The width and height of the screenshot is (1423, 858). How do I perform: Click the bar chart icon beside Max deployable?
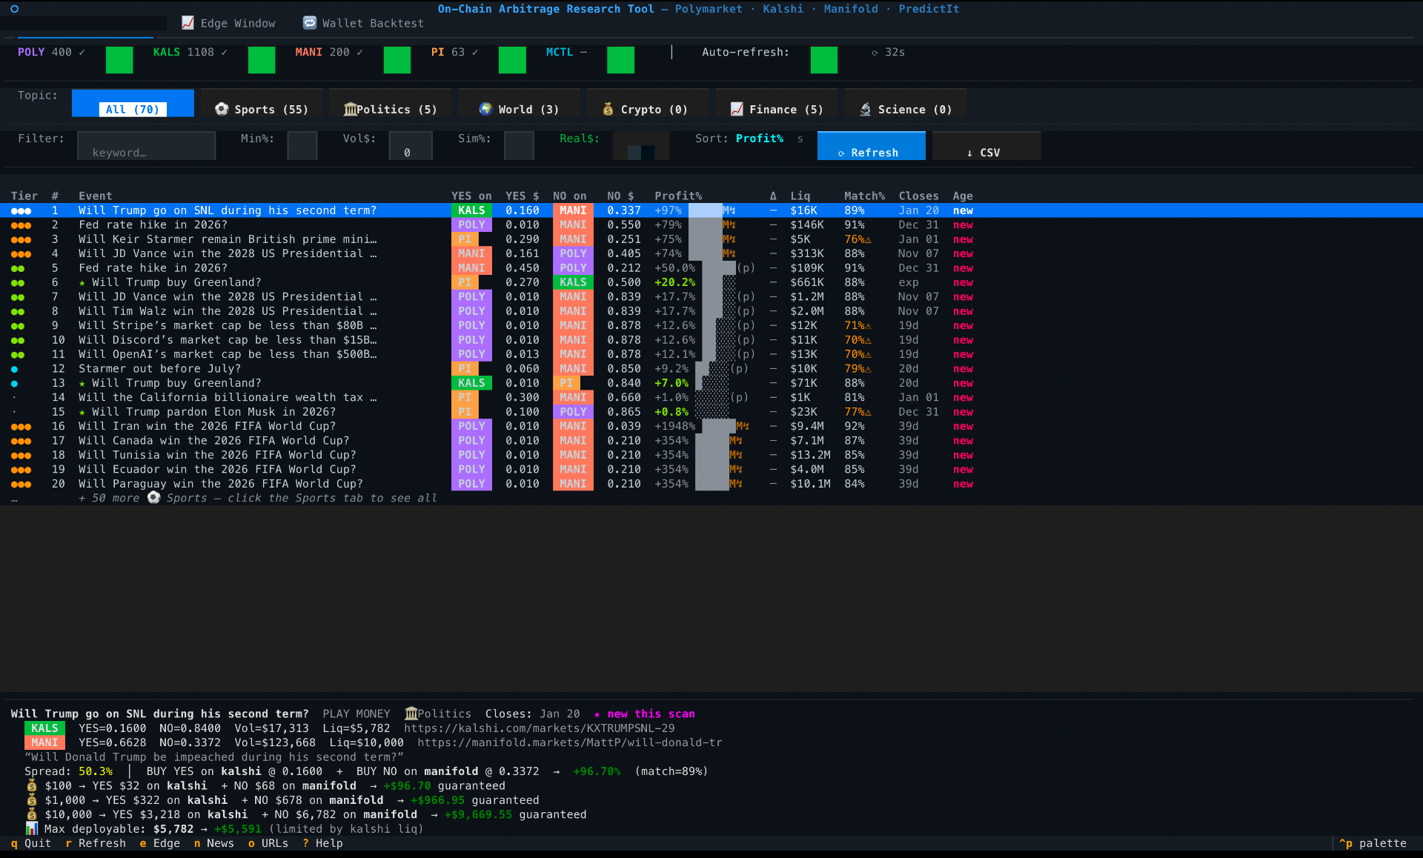[31, 828]
